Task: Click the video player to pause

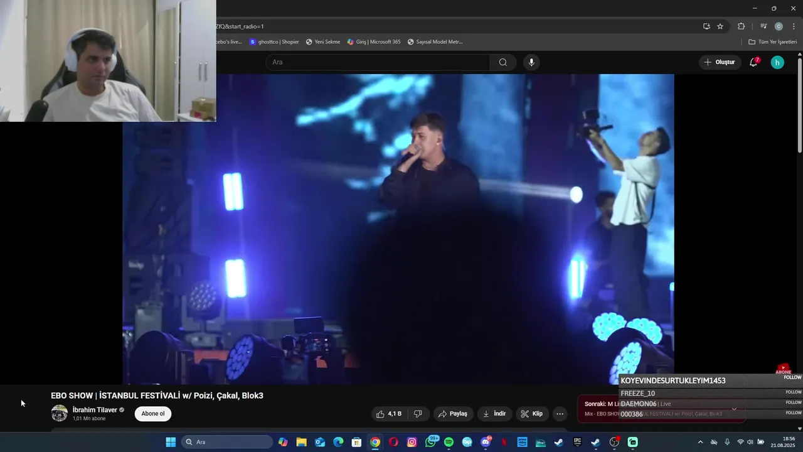Action: [x=398, y=229]
